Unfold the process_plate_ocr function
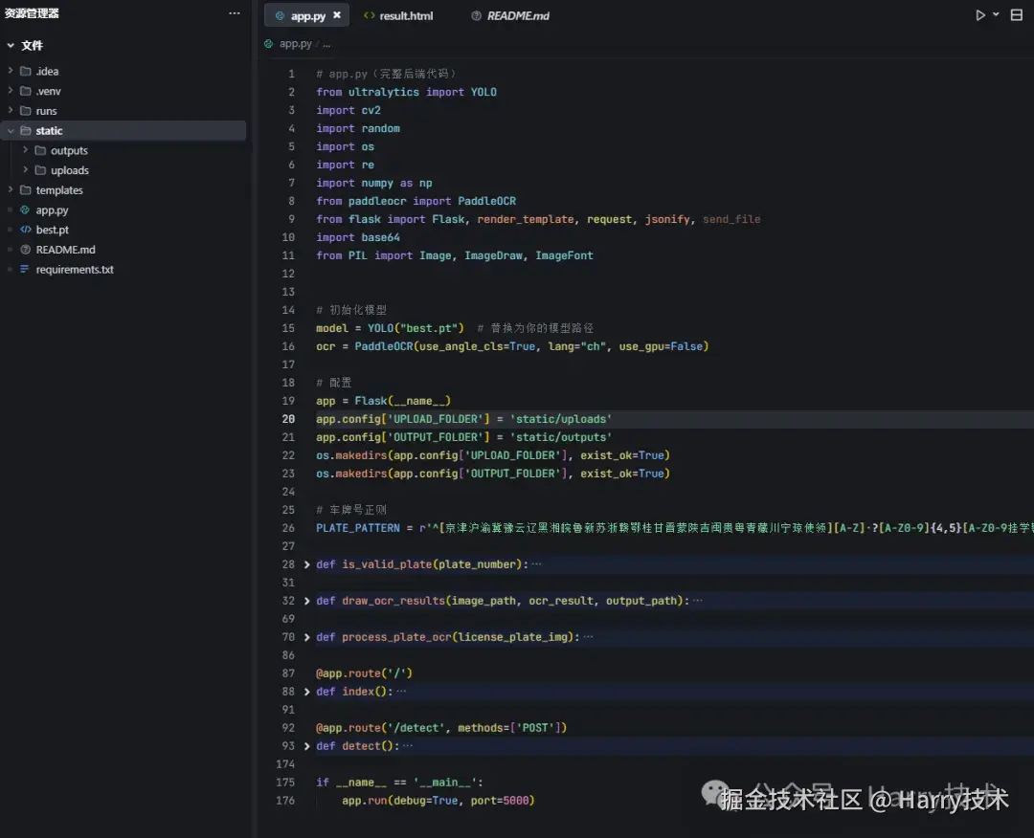The height and width of the screenshot is (838, 1034). (x=306, y=637)
